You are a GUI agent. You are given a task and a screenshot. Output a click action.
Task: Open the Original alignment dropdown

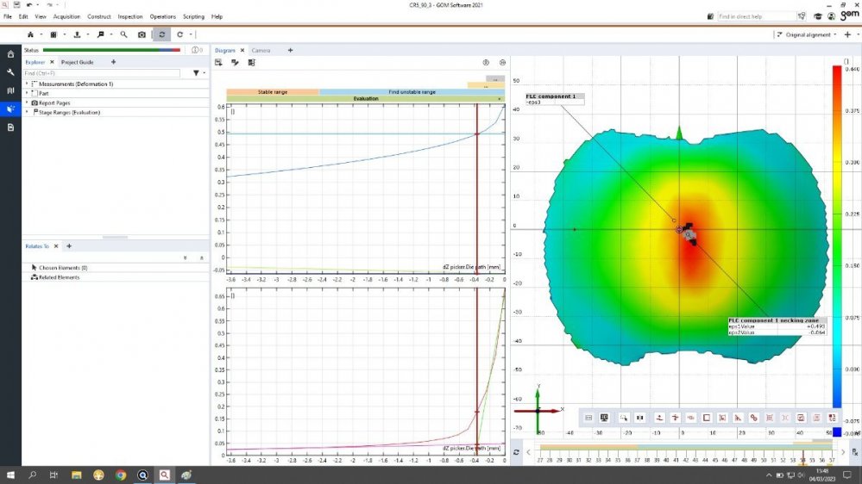[808, 34]
